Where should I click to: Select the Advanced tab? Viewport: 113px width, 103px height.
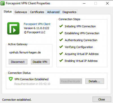[x=53, y=12]
